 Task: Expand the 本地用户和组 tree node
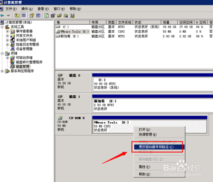tap(7, 40)
